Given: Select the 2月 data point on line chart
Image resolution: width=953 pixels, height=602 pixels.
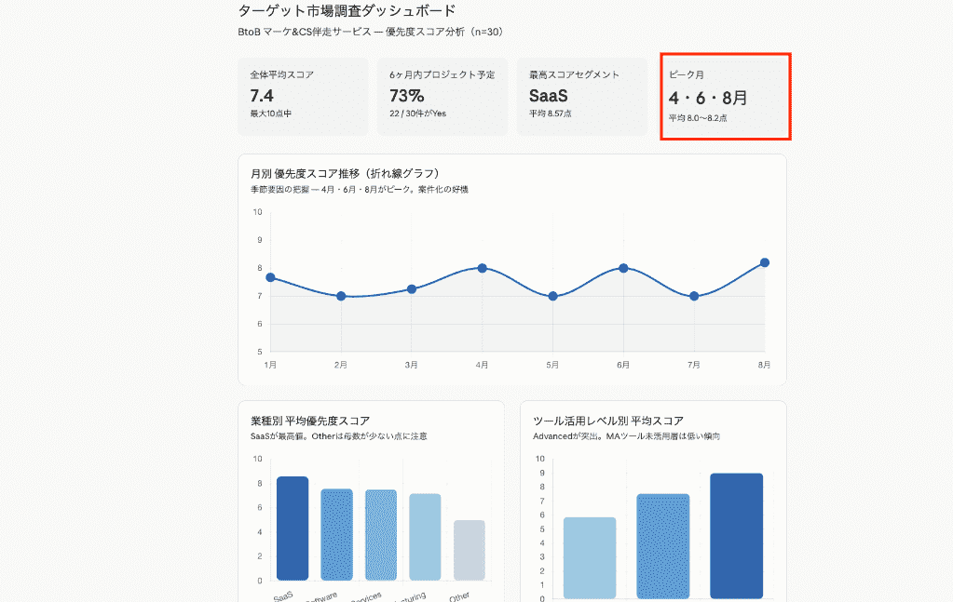Looking at the screenshot, I should tap(341, 296).
